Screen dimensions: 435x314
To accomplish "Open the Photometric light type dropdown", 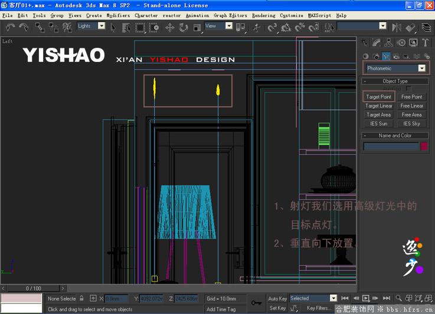I will click(x=421, y=68).
